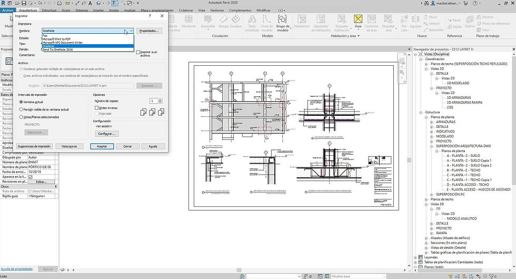Switch to the Vista ribbon tab
516x279 pixels.
pyautogui.click(x=201, y=10)
